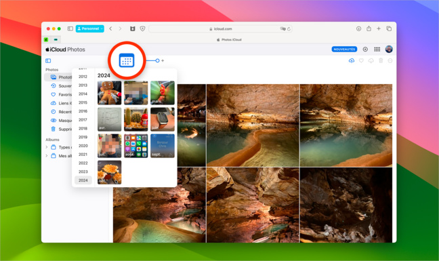Open the circled more icon right of the trash
This screenshot has width=439, height=261.
390,60
